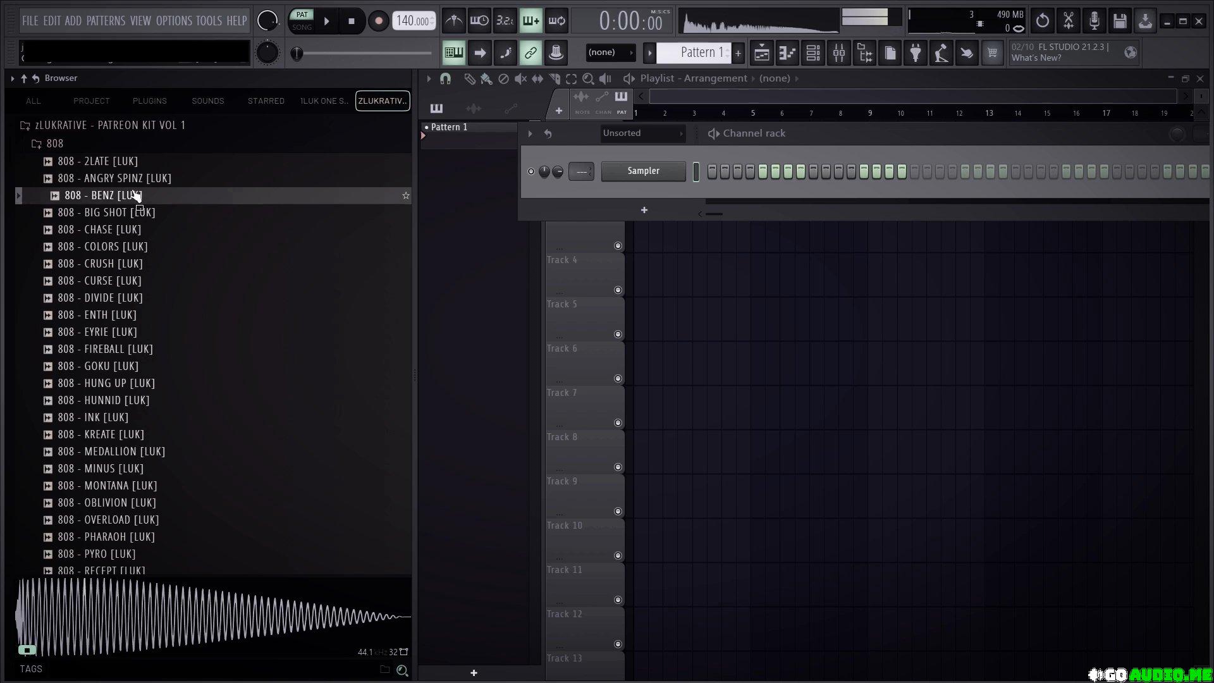This screenshot has height=683, width=1214.
Task: Select the playlist zoom tool
Action: tap(588, 78)
